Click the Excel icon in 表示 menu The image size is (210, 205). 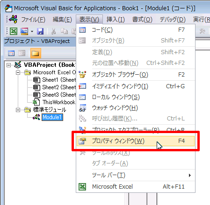point(82,187)
